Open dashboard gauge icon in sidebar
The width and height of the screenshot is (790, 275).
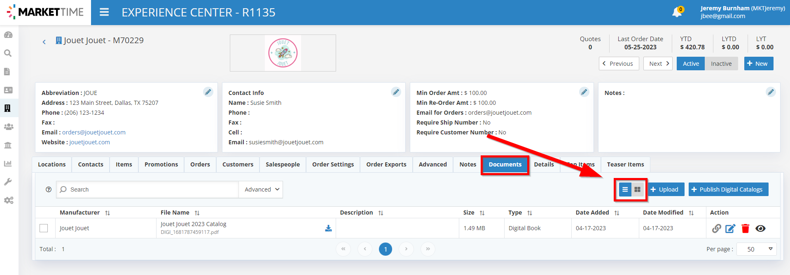tap(8, 35)
